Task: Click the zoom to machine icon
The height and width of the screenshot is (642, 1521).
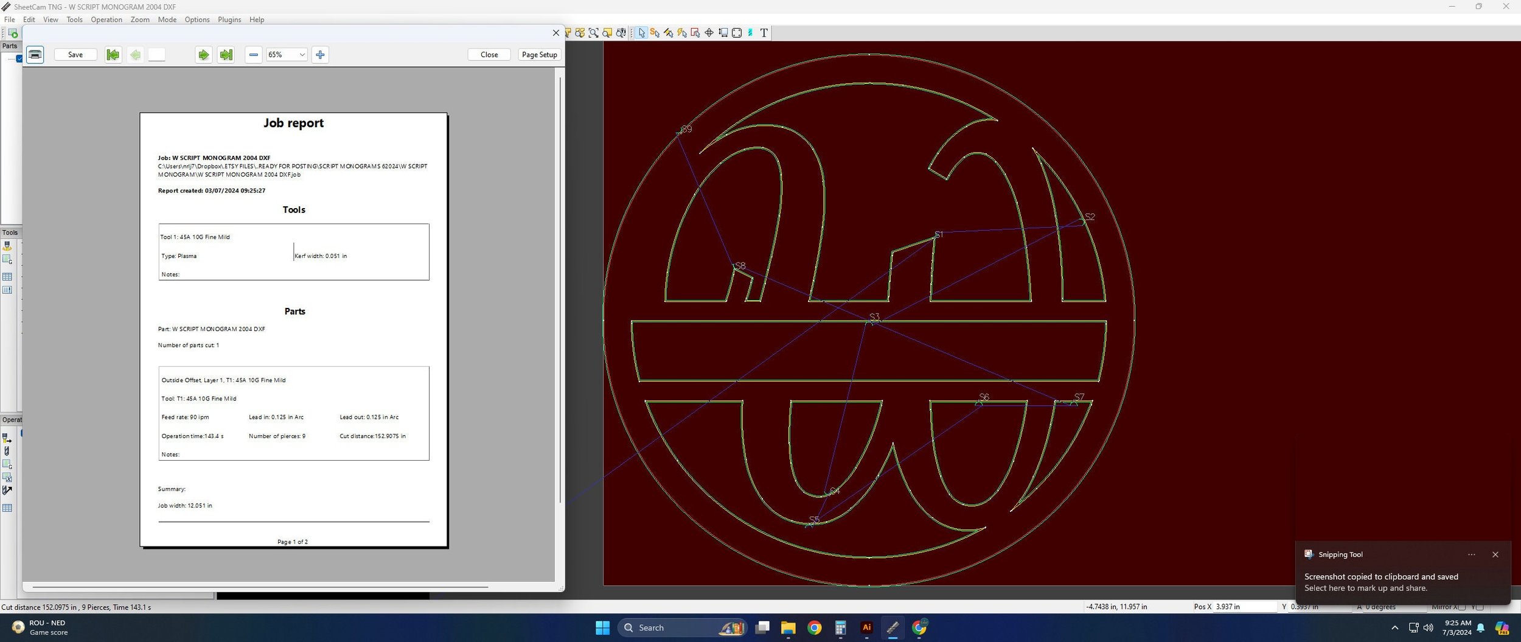Action: point(621,33)
